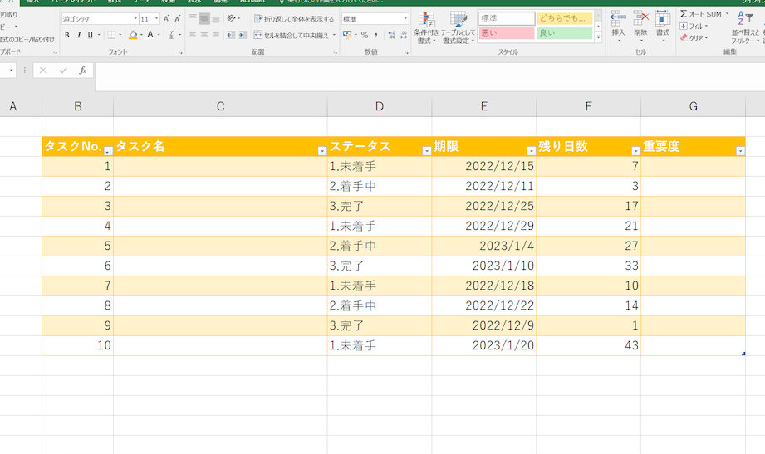Screen dimensions: 765x454
Task: Apply the 良い green cell style
Action: pyautogui.click(x=565, y=33)
